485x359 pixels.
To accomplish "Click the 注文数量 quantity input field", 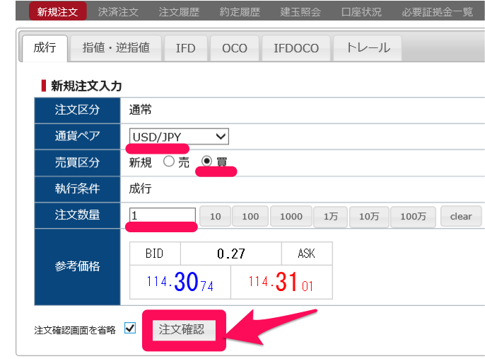I will coord(163,215).
